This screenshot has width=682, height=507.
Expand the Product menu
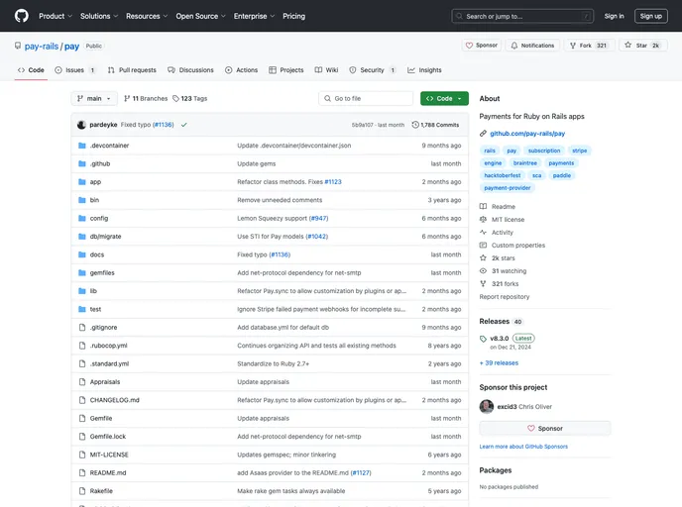[56, 16]
